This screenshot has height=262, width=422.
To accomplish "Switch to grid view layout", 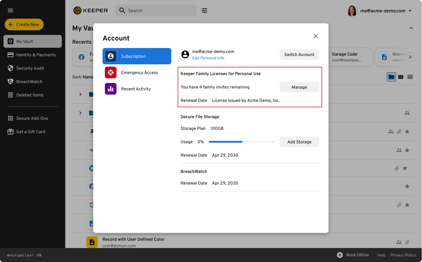I will click(x=401, y=77).
